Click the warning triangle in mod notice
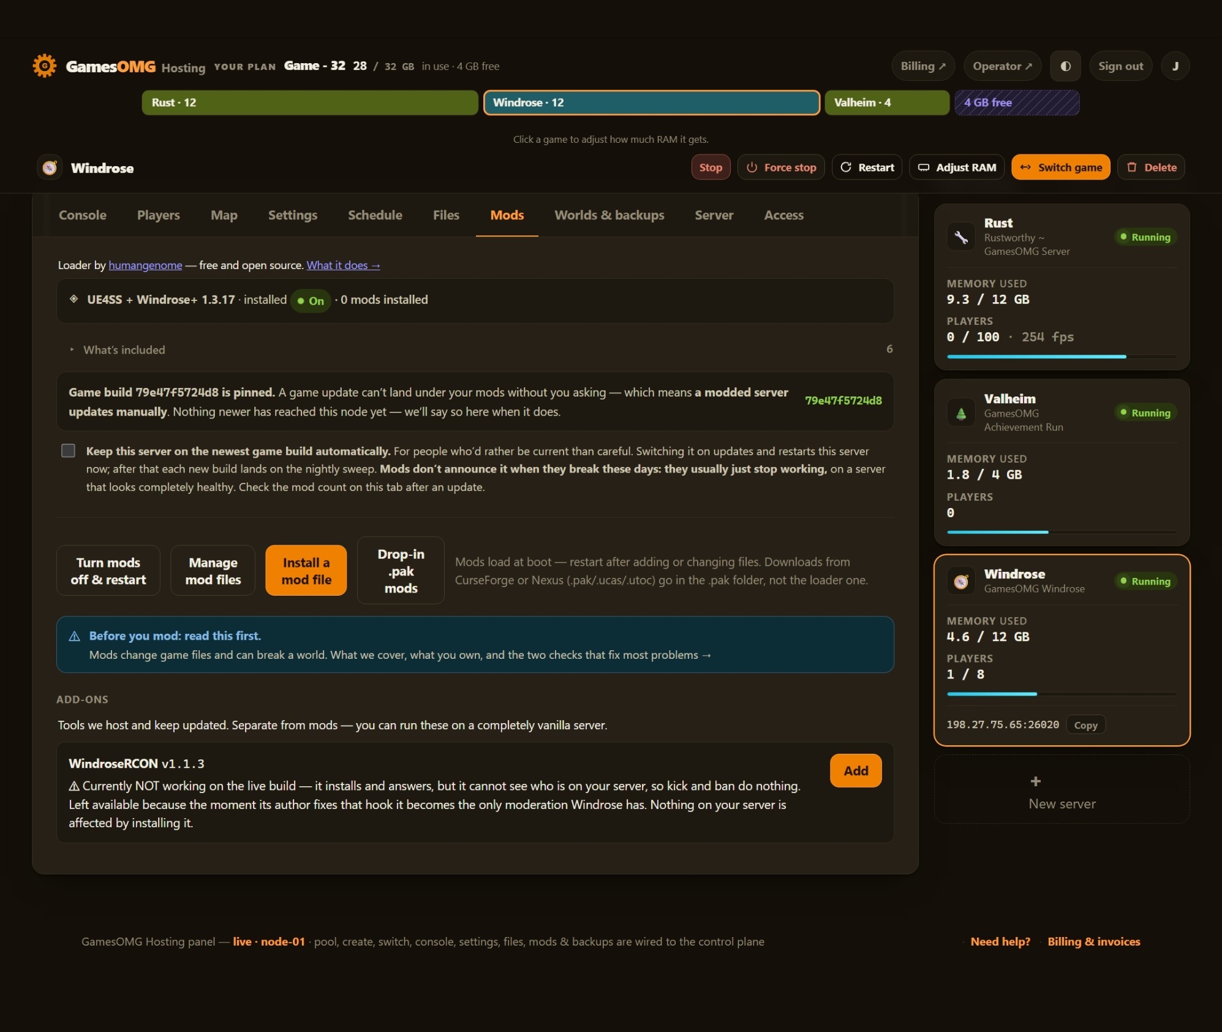The height and width of the screenshot is (1032, 1222). point(75,636)
